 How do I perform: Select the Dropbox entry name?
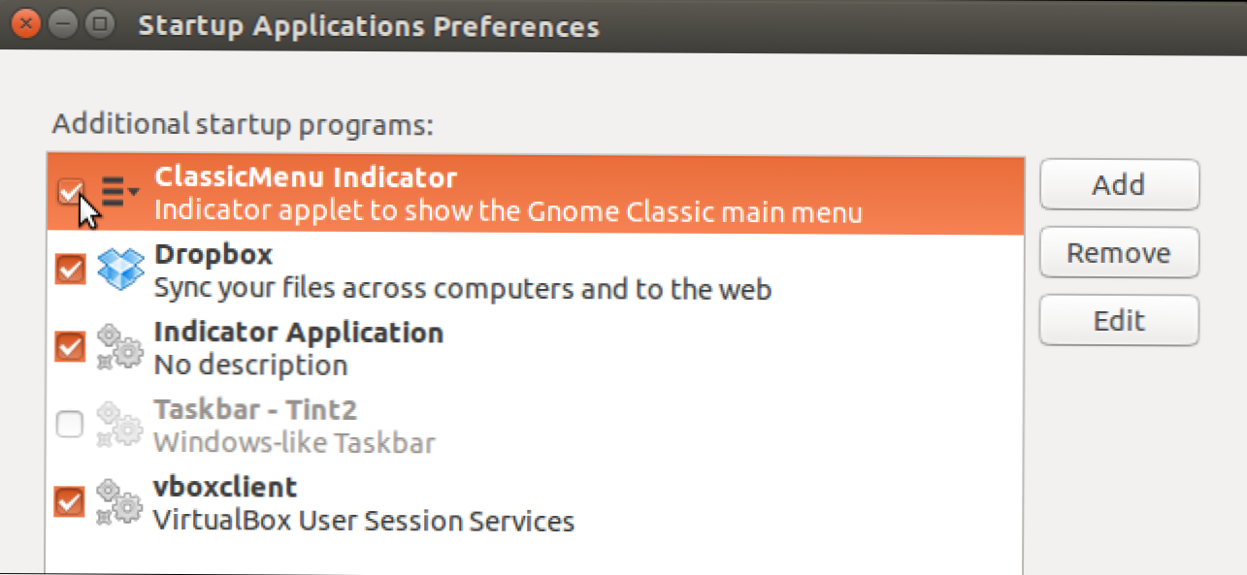(213, 255)
